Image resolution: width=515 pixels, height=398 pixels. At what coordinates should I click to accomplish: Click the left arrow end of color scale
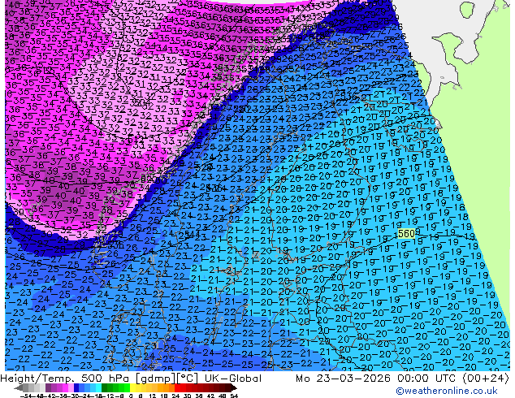19,388
